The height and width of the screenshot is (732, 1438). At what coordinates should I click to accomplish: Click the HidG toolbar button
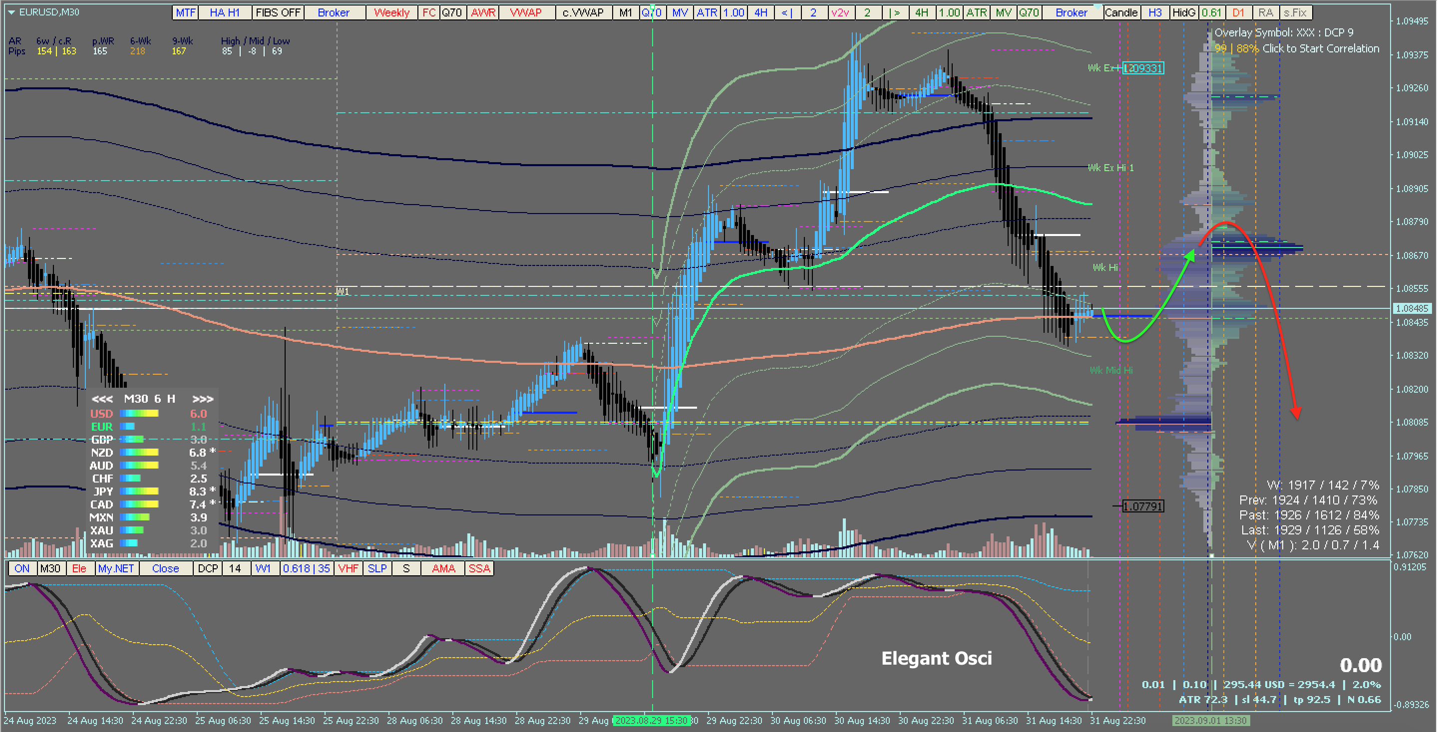[x=1183, y=12]
